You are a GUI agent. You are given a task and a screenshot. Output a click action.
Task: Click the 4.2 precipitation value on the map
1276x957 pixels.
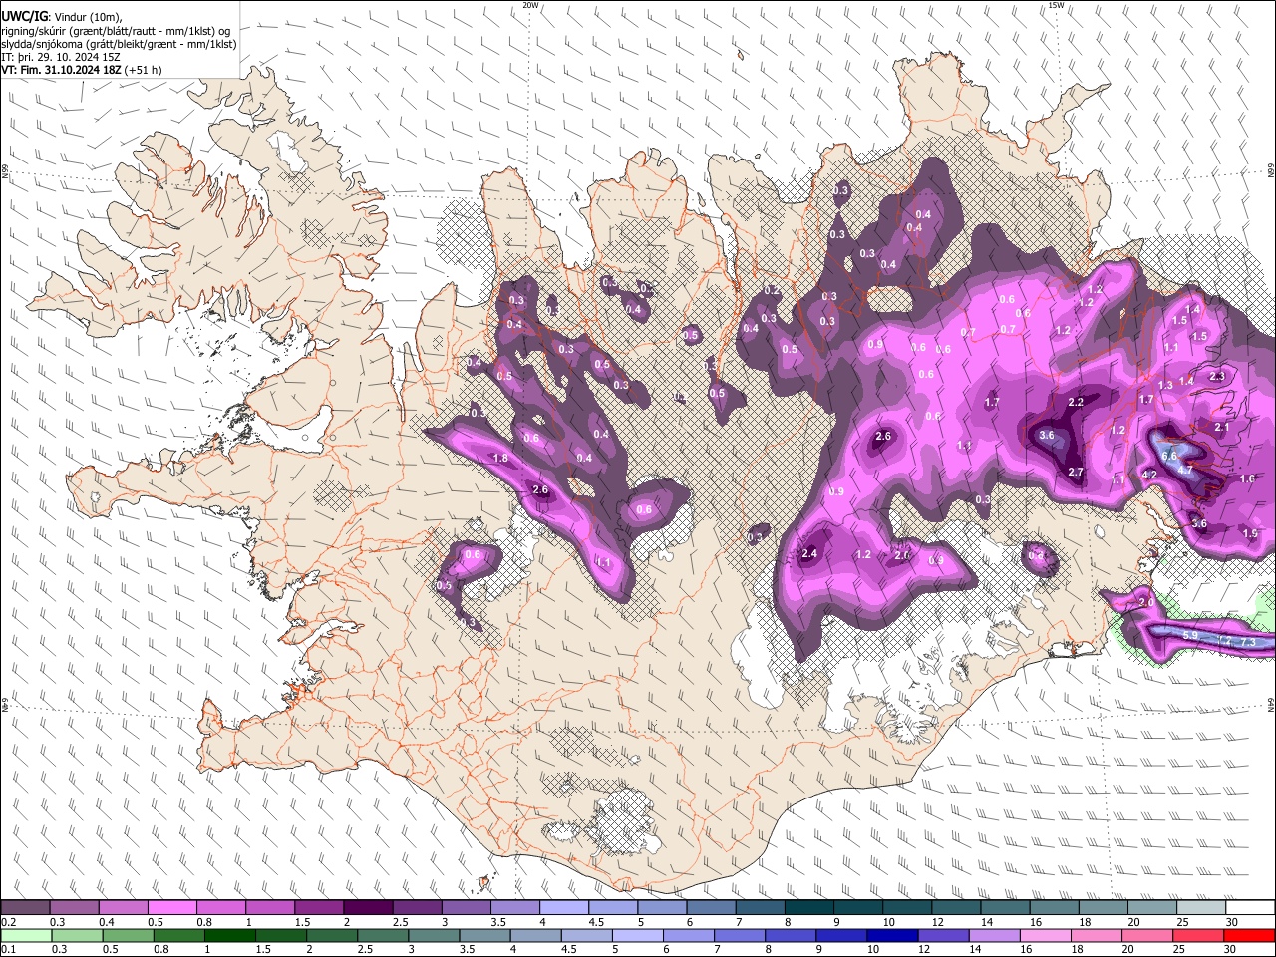coord(1149,475)
